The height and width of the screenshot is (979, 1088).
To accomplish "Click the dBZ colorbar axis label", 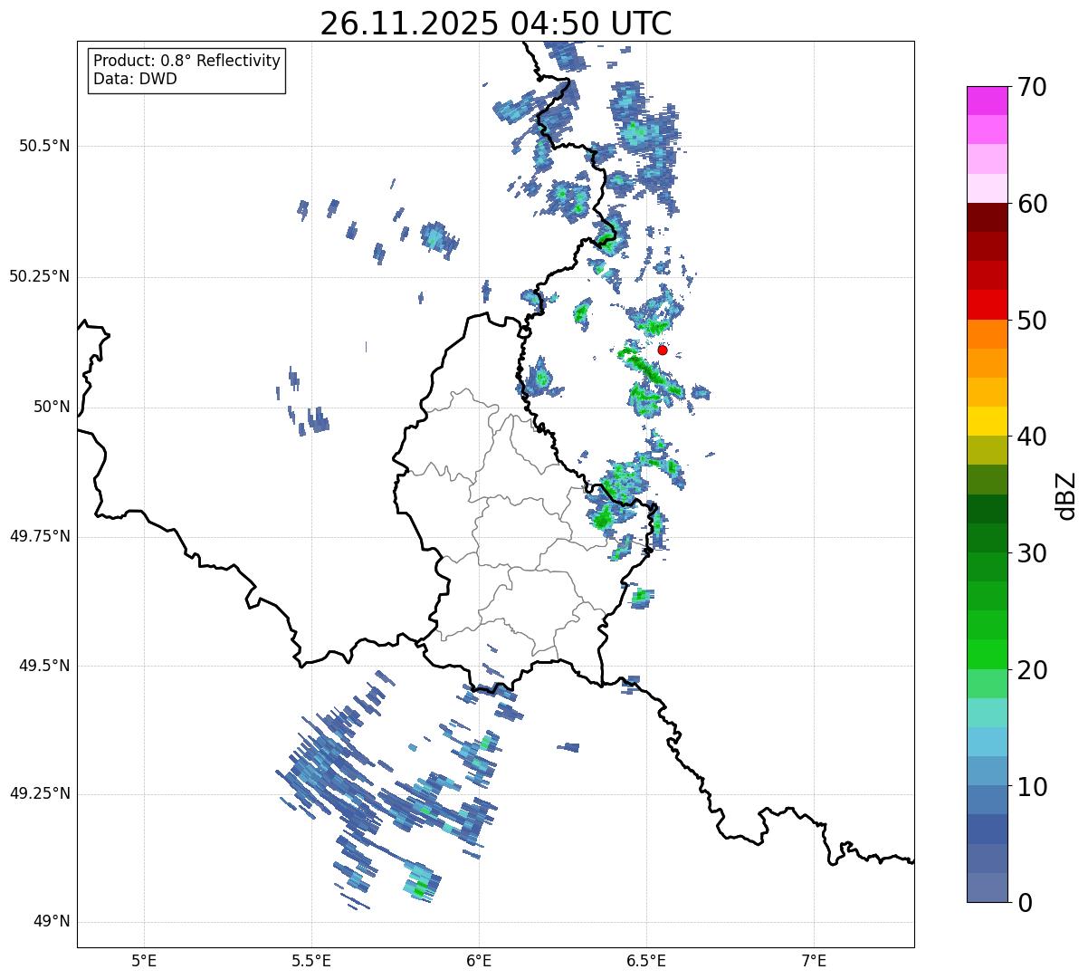I will tap(1067, 494).
